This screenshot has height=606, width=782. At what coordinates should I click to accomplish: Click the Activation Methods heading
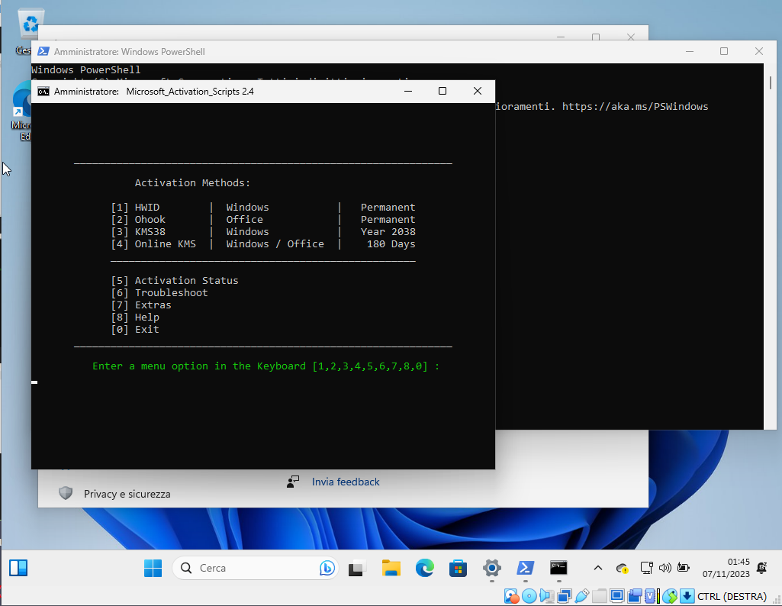(192, 182)
